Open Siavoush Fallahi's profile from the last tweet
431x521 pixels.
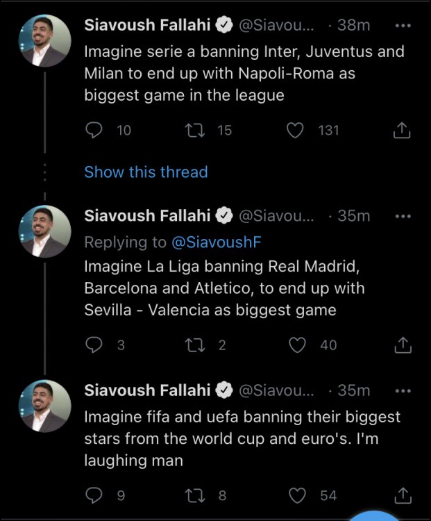(x=147, y=390)
